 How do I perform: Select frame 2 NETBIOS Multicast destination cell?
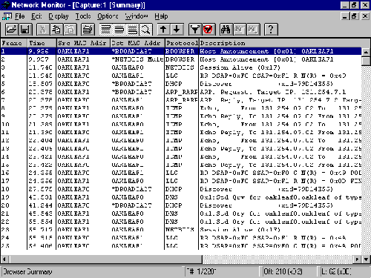coord(137,59)
